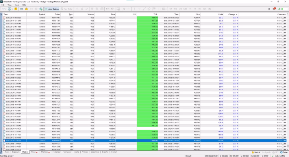289x157 pixels.
Task: Click the tile windows grid icon
Action: tap(102, 9)
